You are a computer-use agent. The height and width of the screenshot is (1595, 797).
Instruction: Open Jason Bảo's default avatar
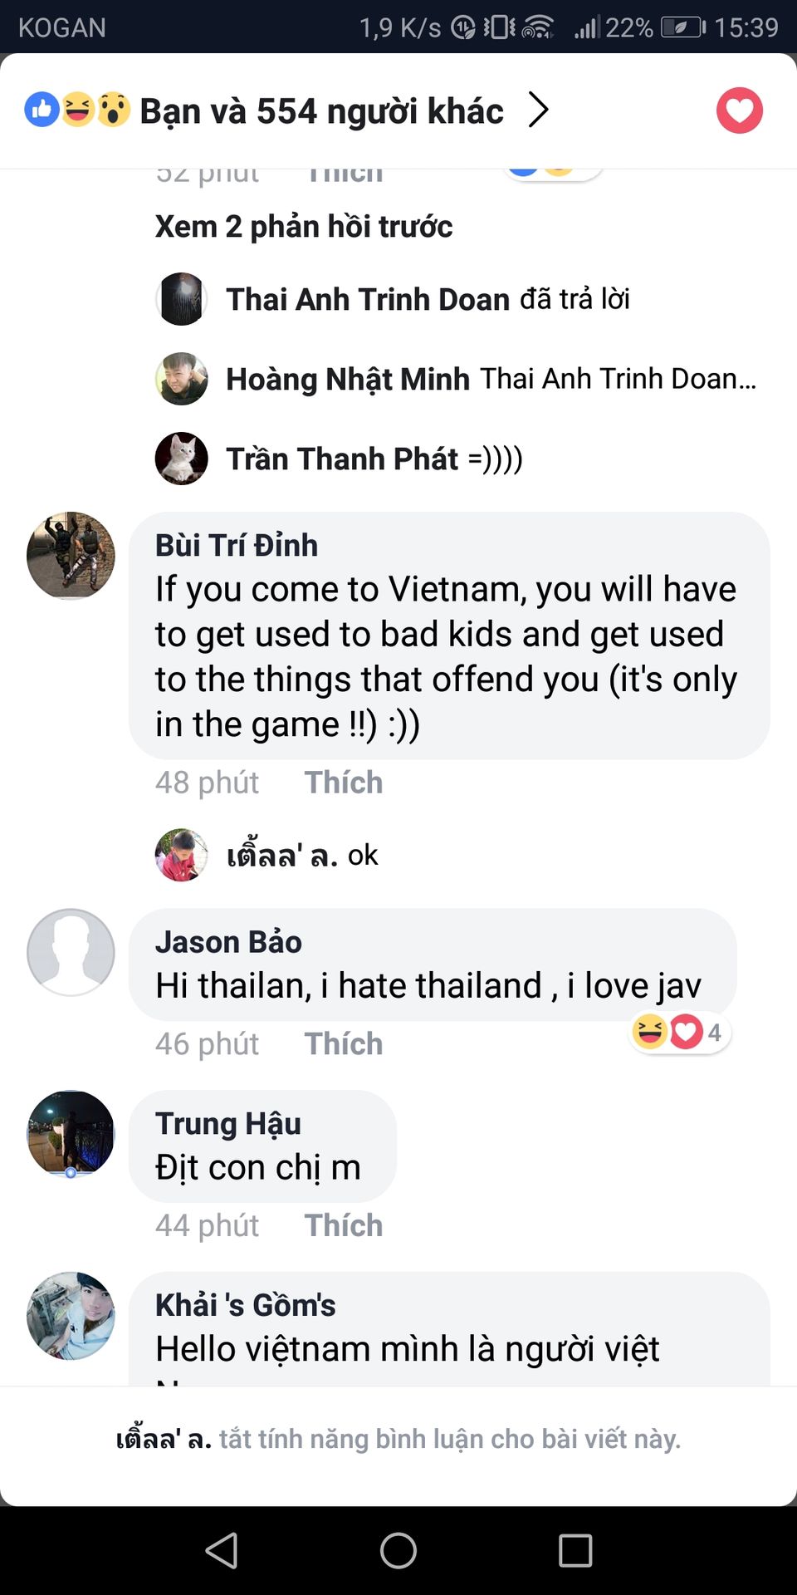tap(71, 952)
